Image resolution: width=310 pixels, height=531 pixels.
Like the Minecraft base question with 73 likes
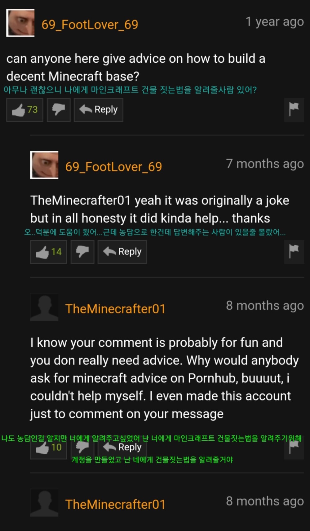[25, 110]
